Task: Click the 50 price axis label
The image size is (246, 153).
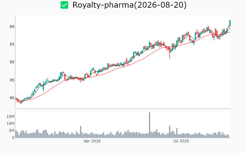Action: point(12,62)
